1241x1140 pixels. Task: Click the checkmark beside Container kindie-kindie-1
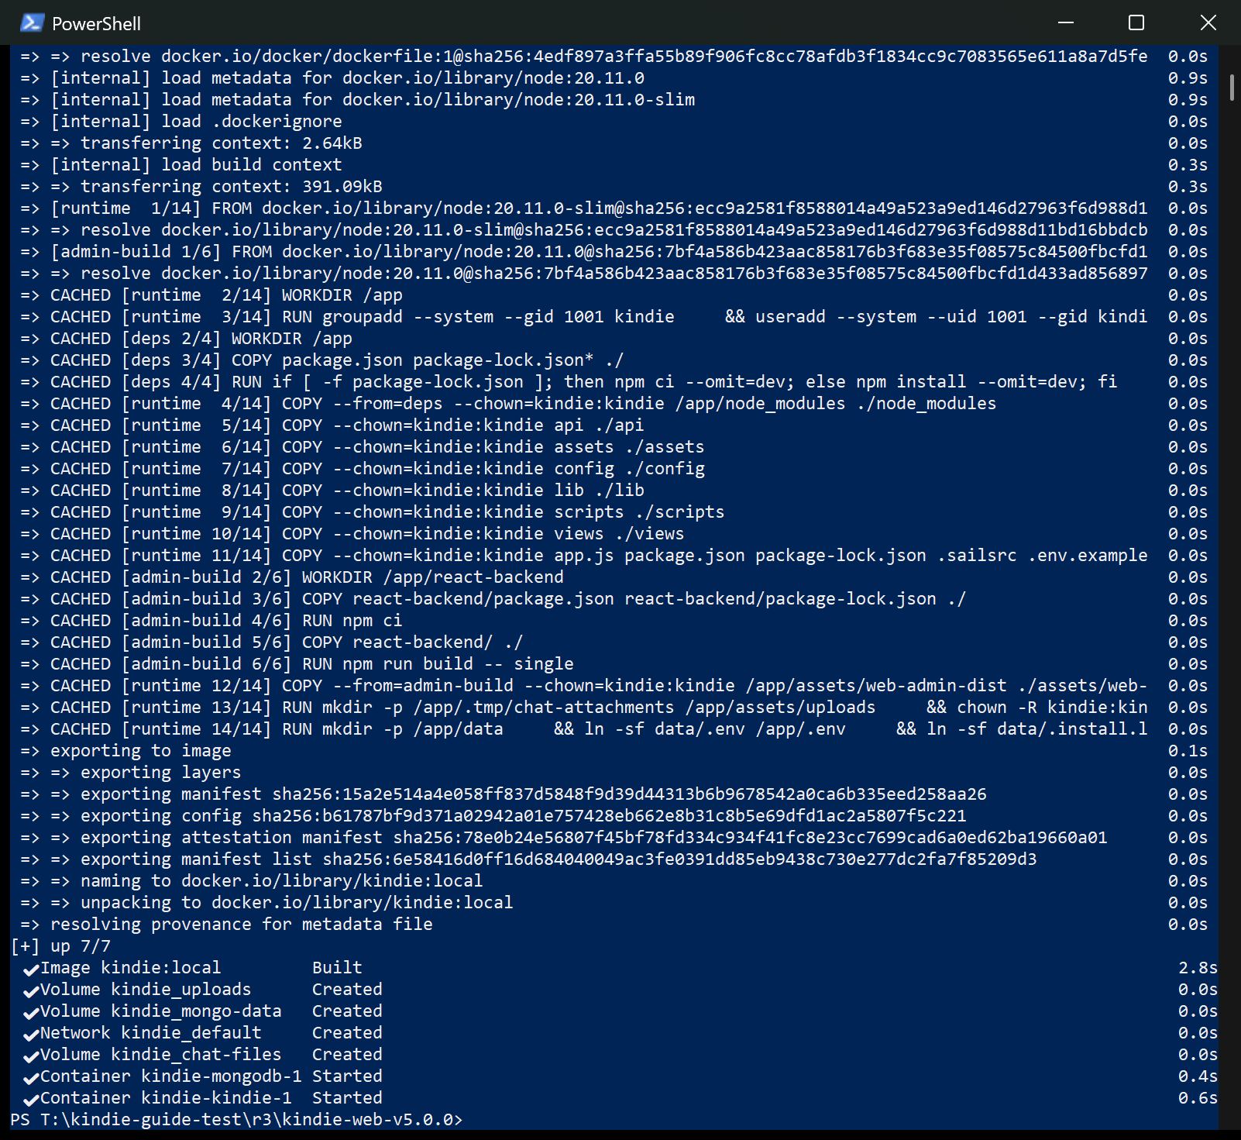(x=31, y=1099)
